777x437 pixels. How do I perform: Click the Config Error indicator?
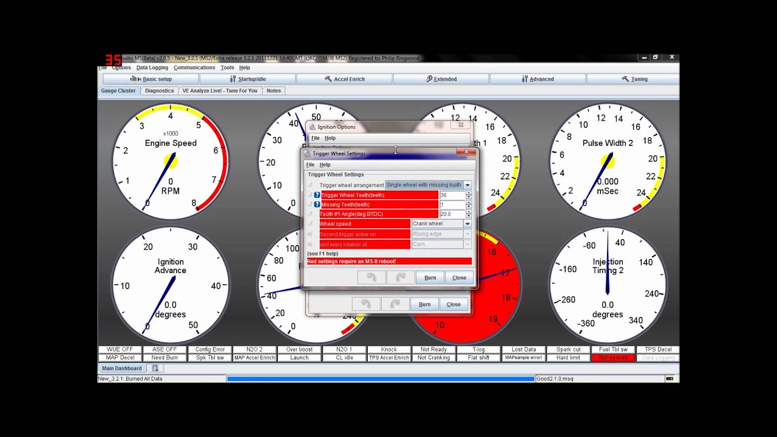210,350
